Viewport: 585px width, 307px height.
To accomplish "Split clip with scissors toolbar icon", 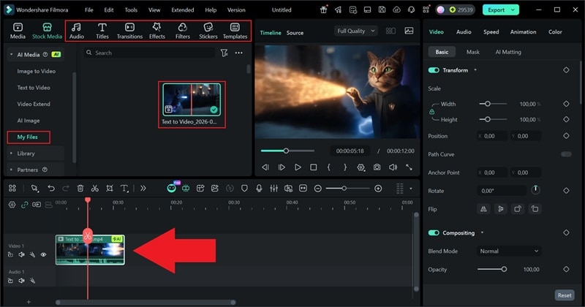I will click(95, 189).
